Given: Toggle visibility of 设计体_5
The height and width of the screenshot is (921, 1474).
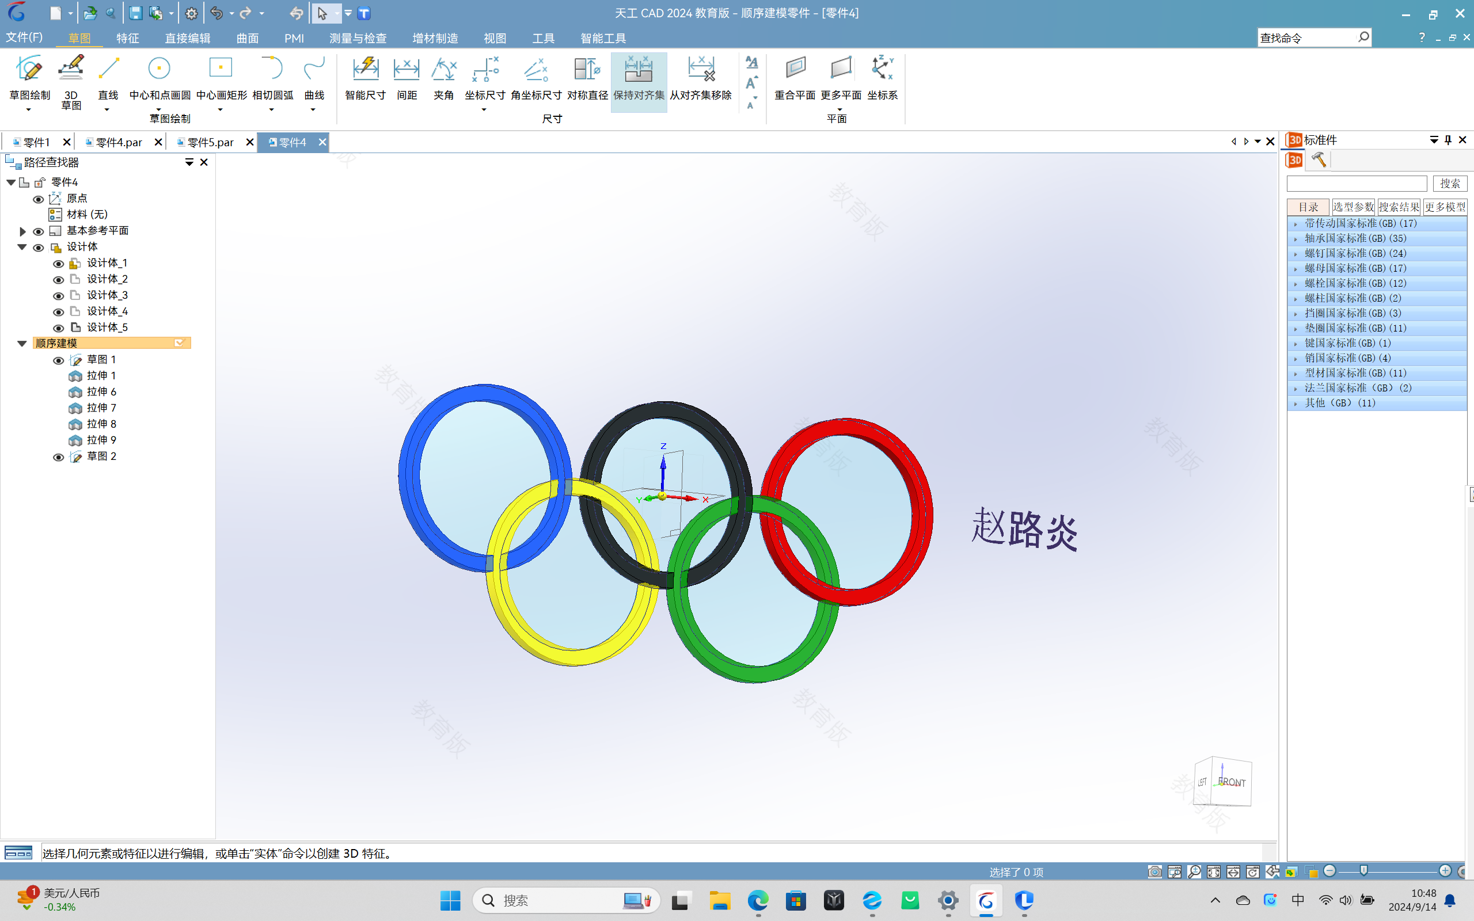Looking at the screenshot, I should point(59,328).
